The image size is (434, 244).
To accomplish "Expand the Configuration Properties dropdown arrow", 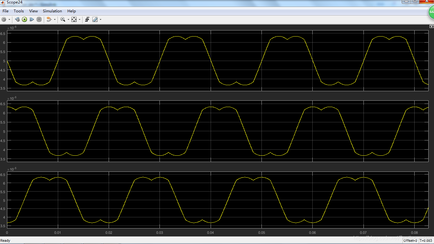I will click(9, 20).
